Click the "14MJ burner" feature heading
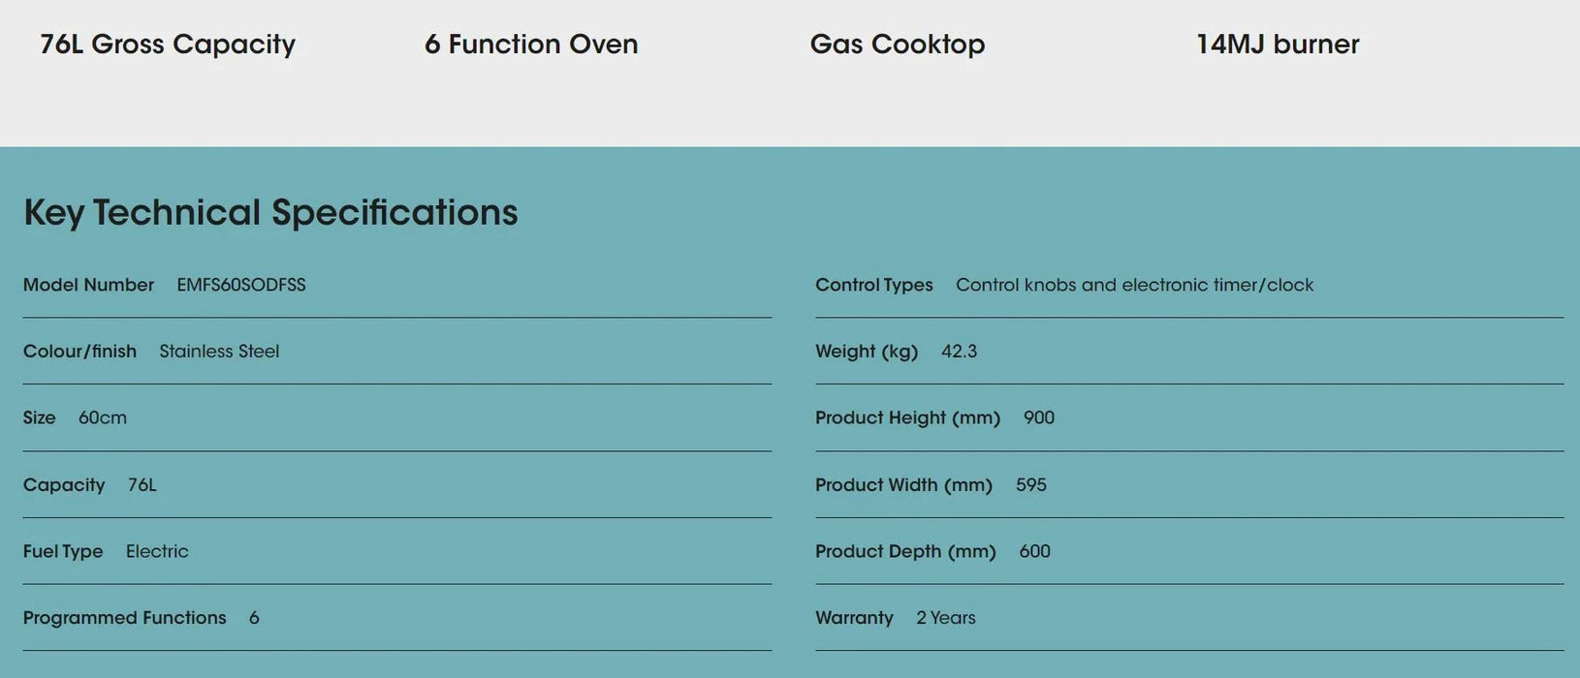Image resolution: width=1580 pixels, height=678 pixels. [1278, 45]
